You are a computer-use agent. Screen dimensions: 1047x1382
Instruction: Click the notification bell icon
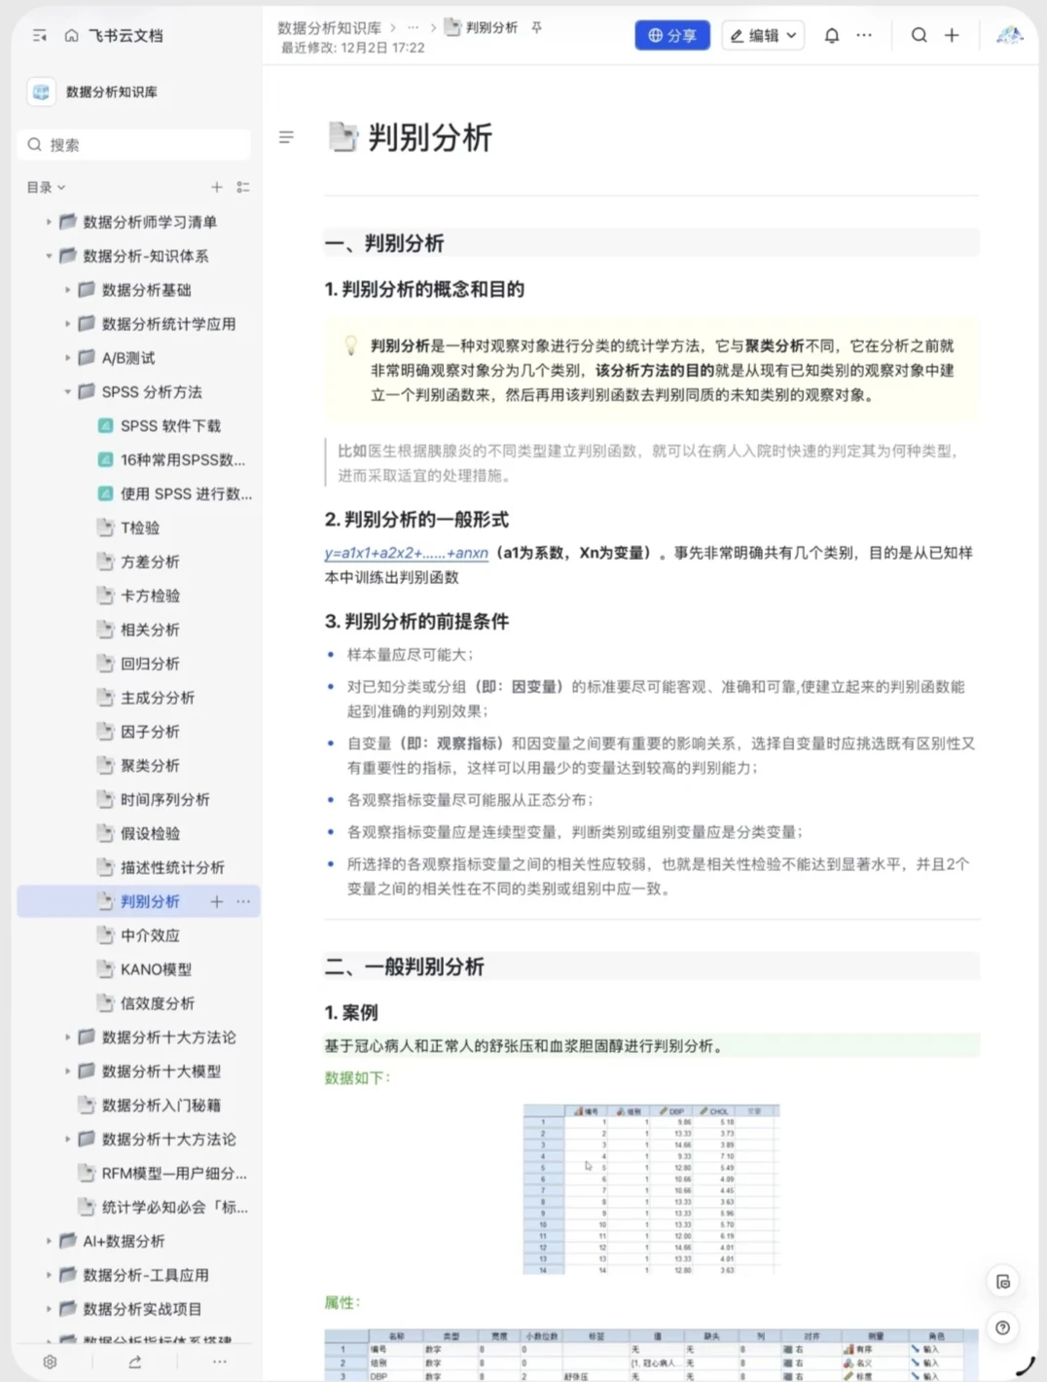[832, 35]
